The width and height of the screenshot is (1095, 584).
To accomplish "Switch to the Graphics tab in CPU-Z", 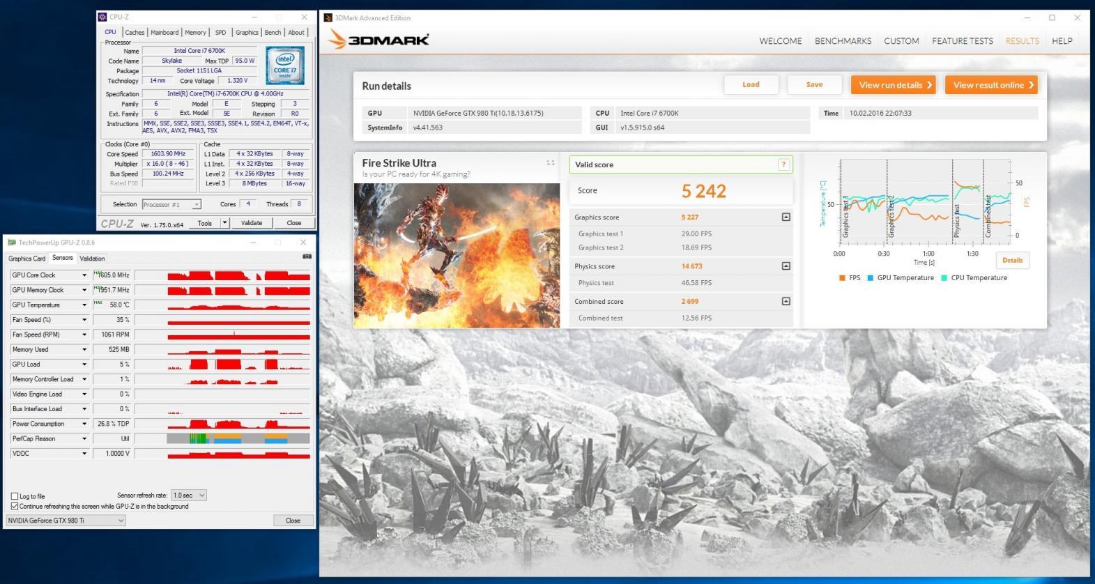I will click(x=247, y=32).
